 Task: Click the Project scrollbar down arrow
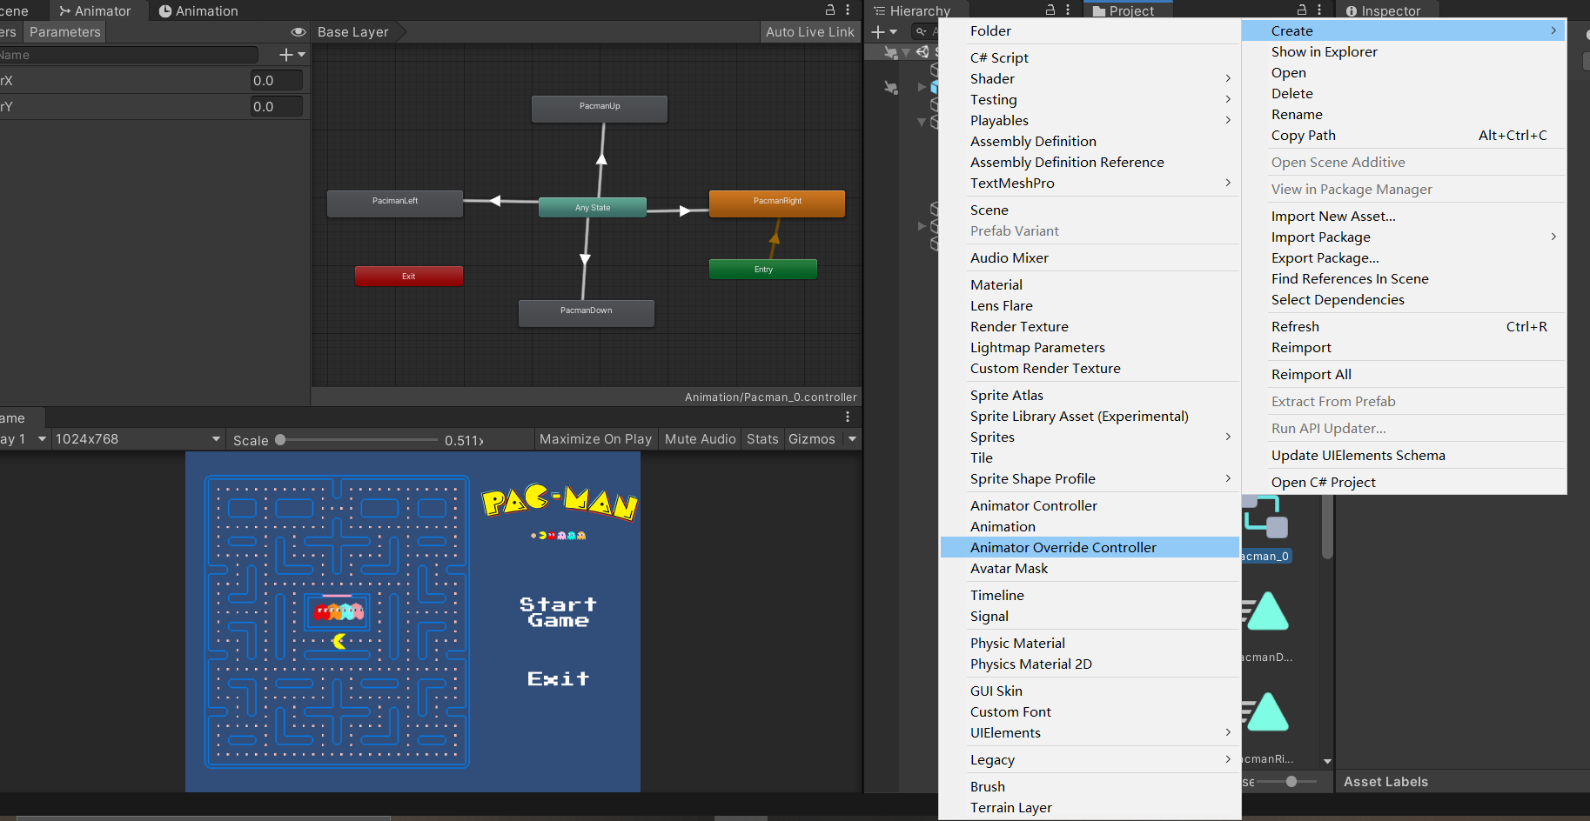[x=1327, y=761]
